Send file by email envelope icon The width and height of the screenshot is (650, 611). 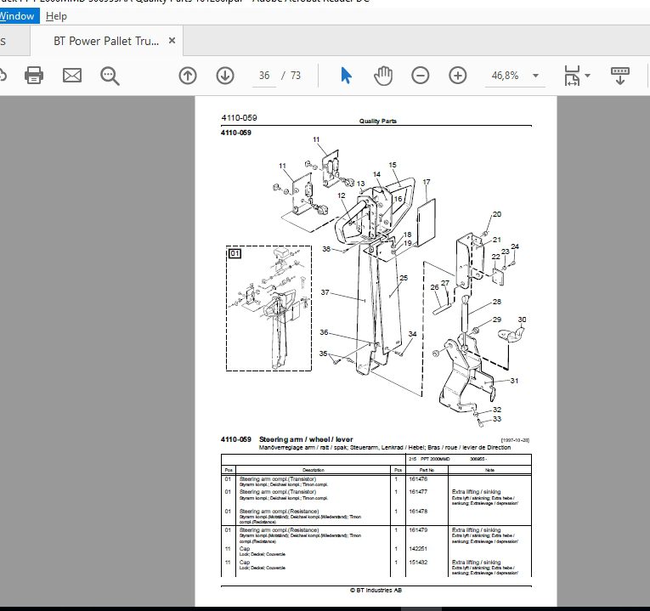71,76
